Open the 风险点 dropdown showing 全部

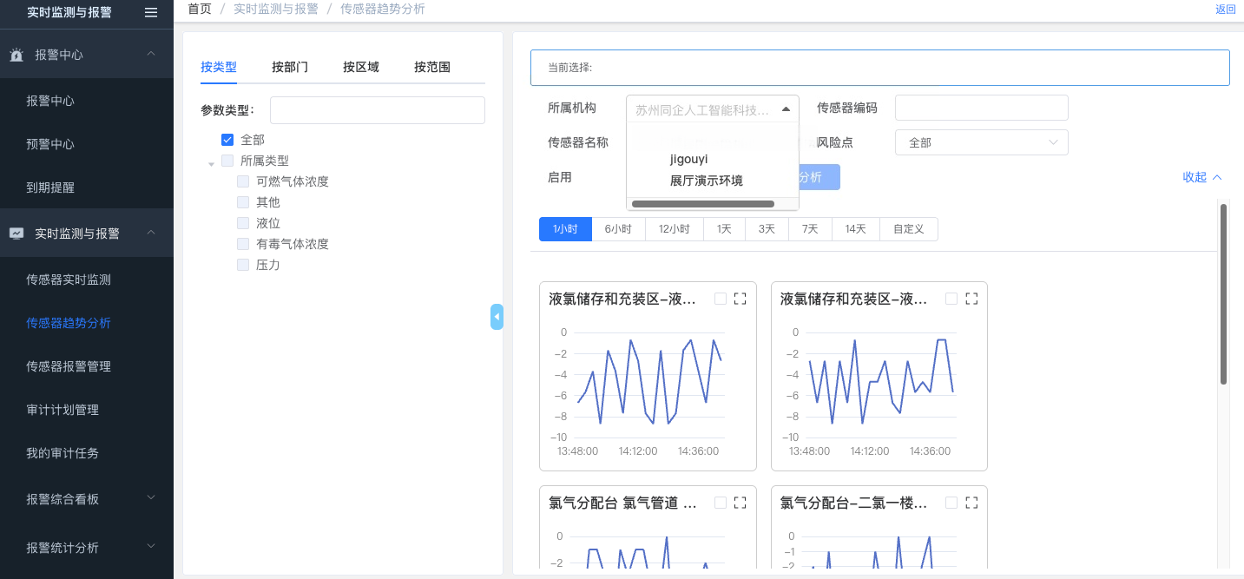981,142
